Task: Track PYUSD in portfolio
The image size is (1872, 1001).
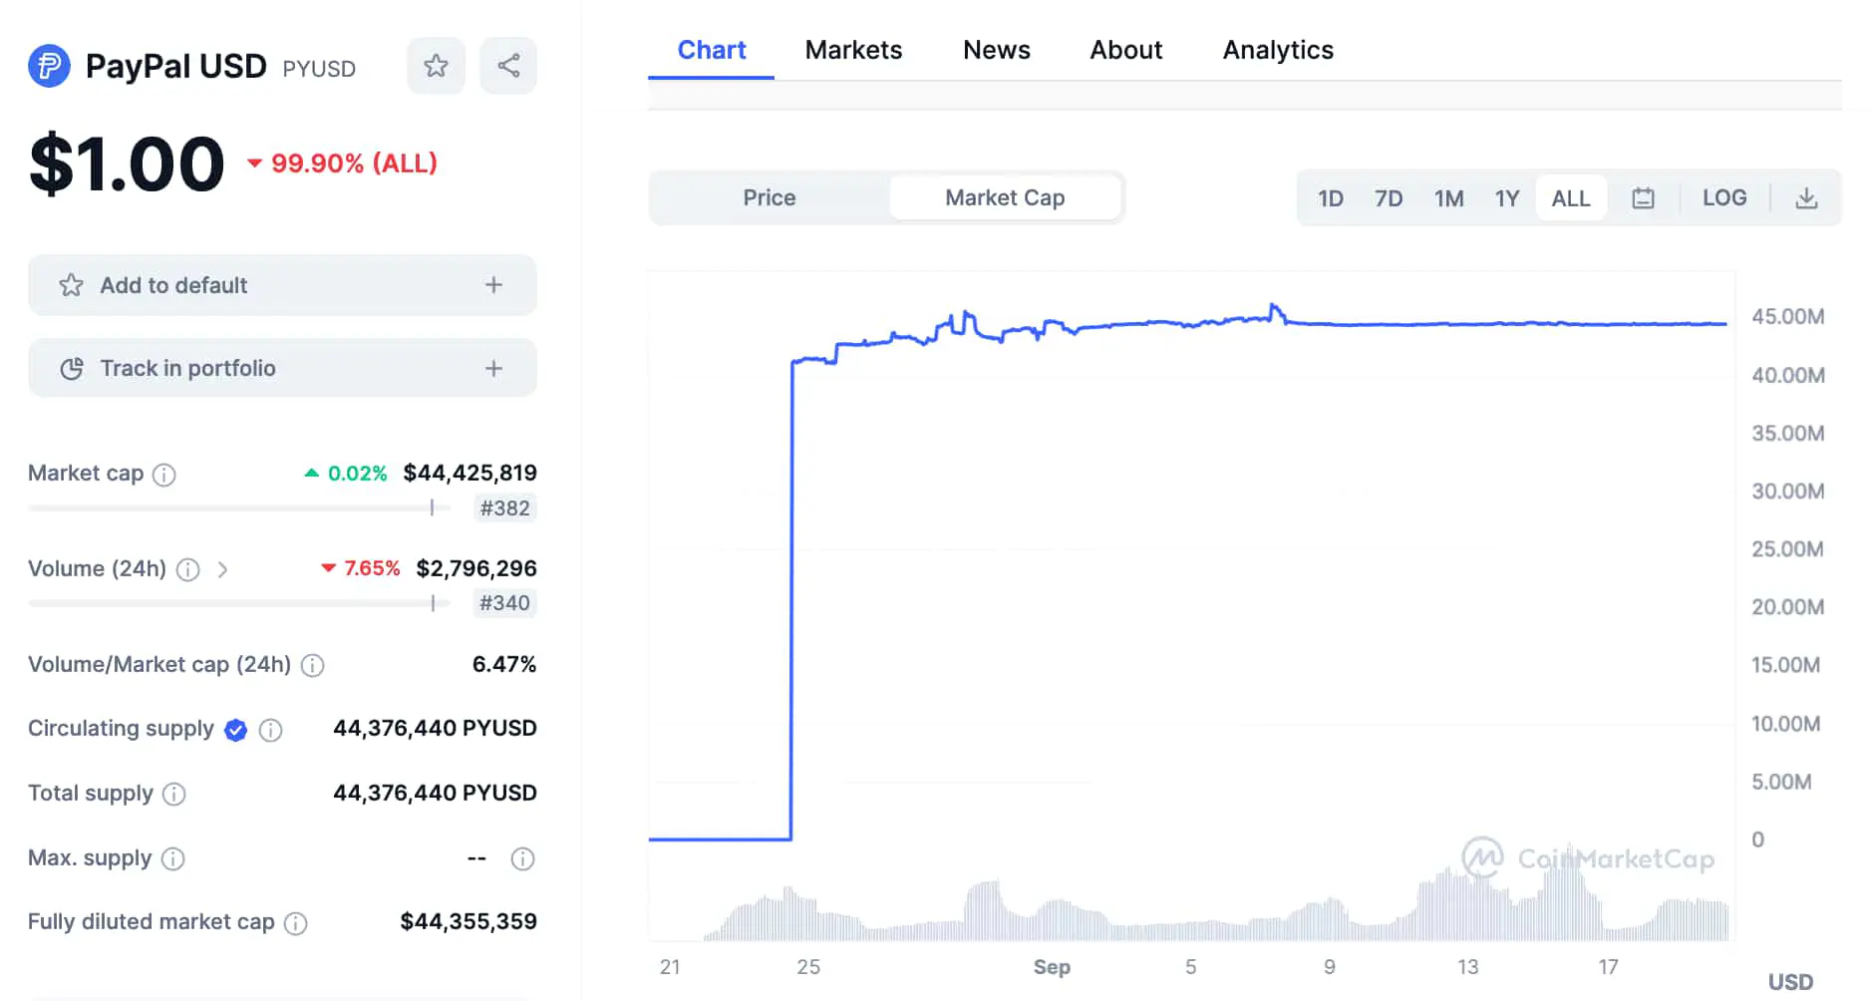Action: tap(282, 368)
